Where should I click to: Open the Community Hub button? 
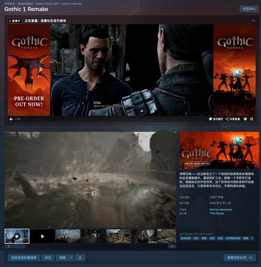pos(249,9)
